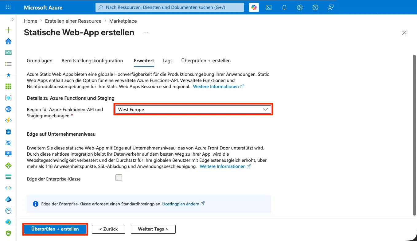
Task: Proceed with the Weiter: Tags button
Action: 153,229
